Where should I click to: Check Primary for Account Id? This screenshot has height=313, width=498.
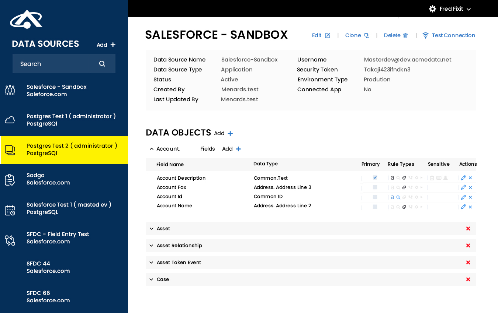pos(375,197)
